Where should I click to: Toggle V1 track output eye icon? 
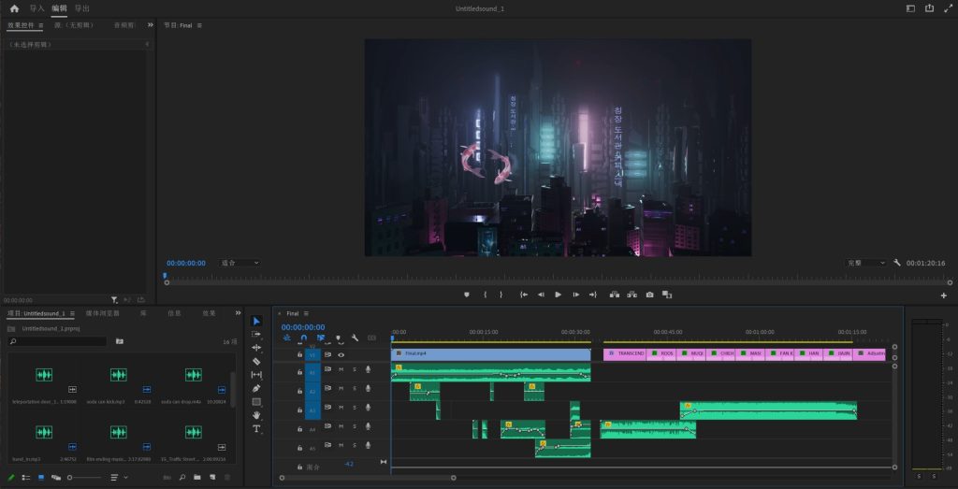tap(341, 354)
